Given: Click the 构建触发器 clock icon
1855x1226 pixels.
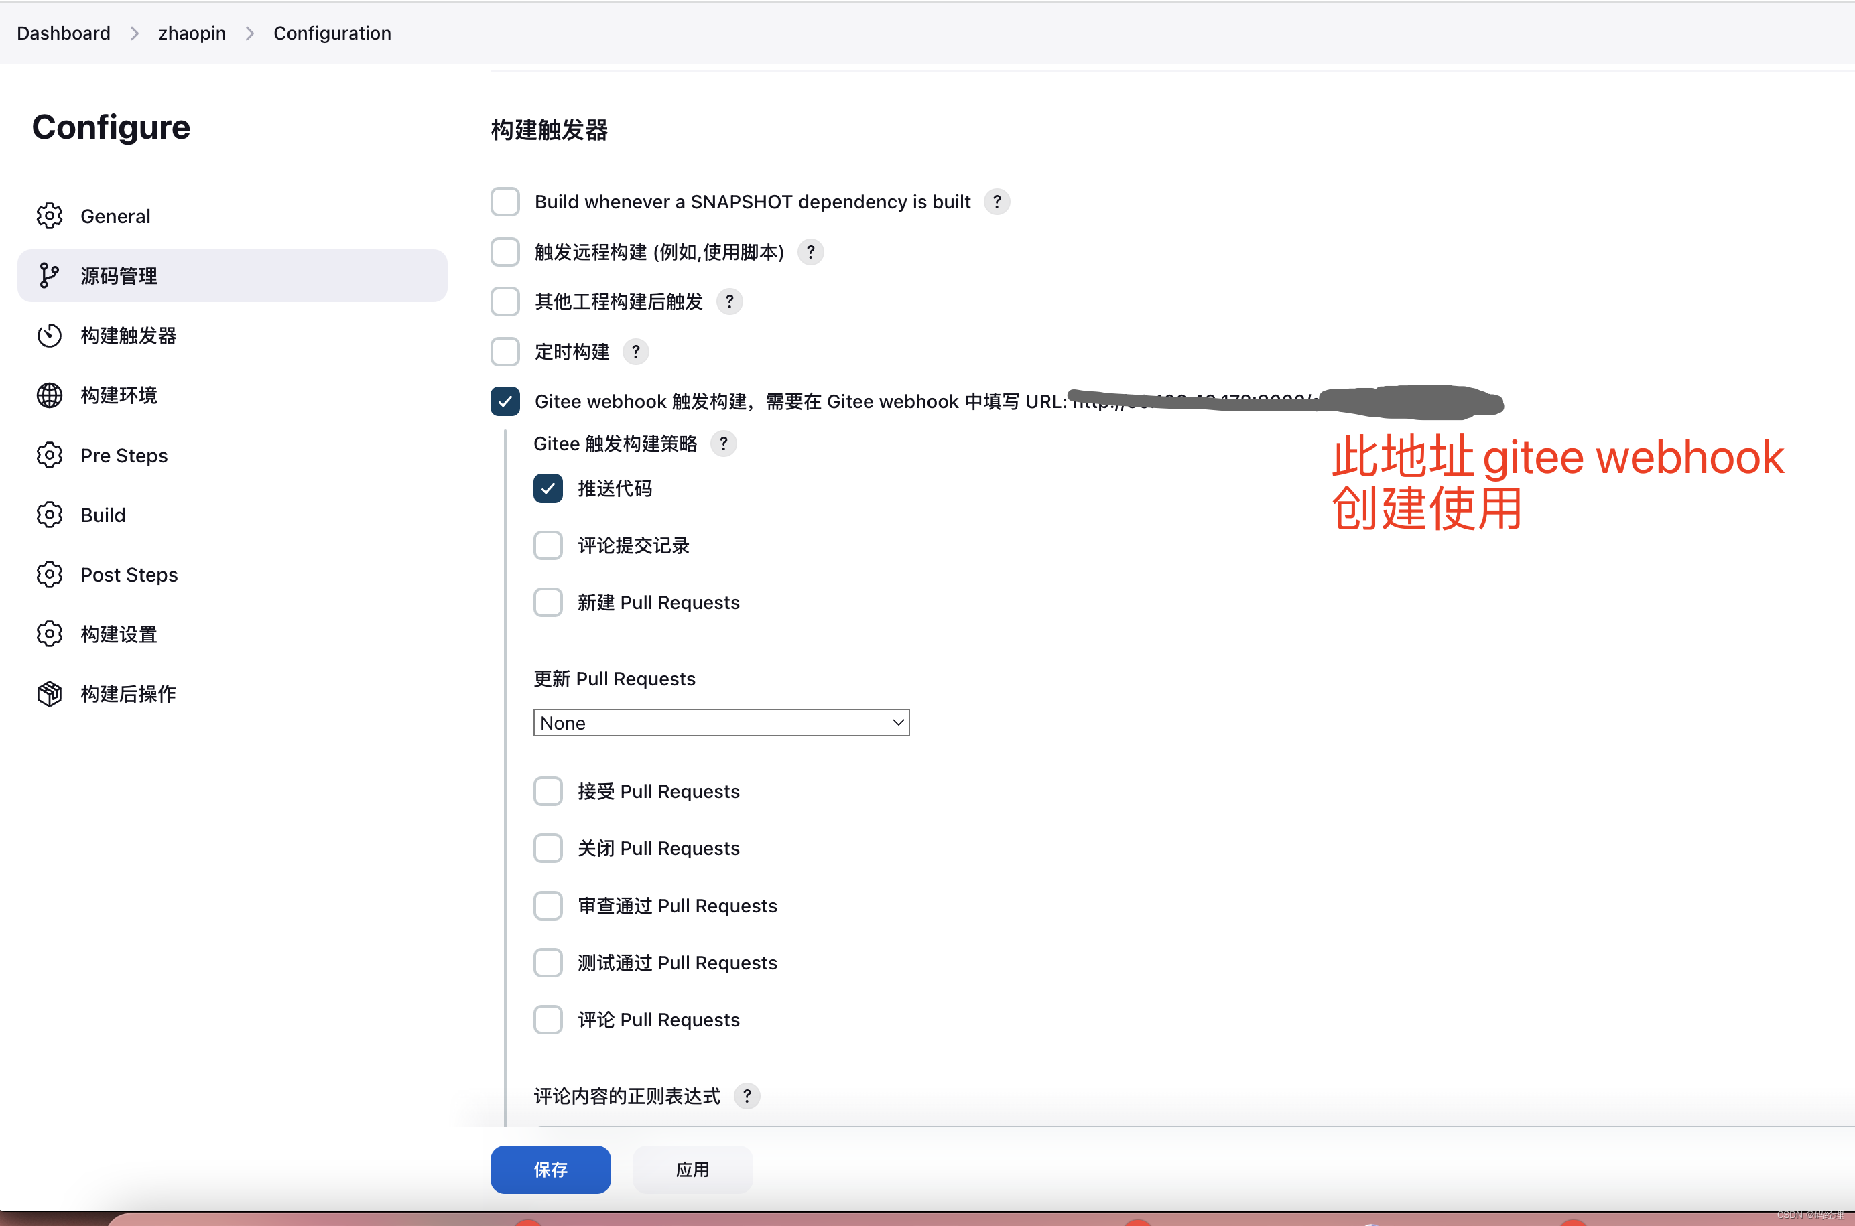Looking at the screenshot, I should coord(50,336).
